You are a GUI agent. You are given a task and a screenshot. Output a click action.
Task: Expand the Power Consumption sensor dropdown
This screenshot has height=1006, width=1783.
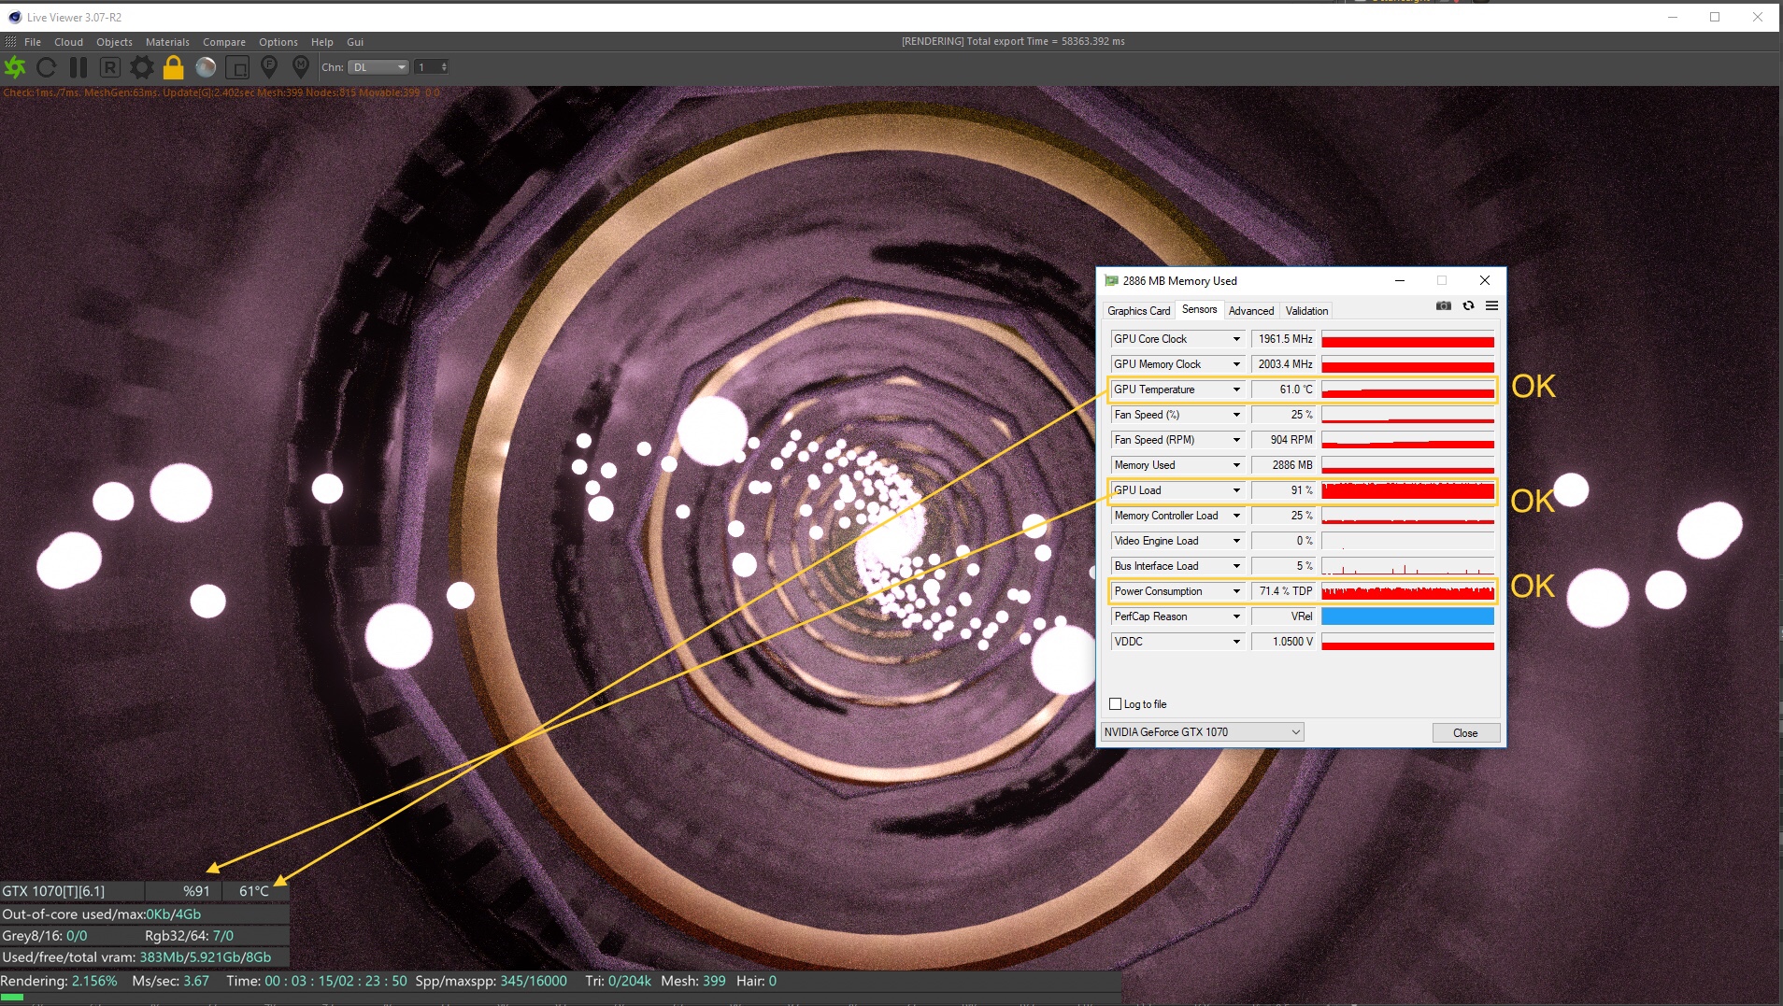(1236, 591)
